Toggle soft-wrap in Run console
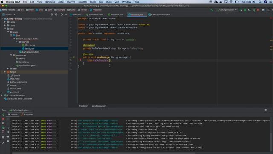 click(x=8, y=128)
